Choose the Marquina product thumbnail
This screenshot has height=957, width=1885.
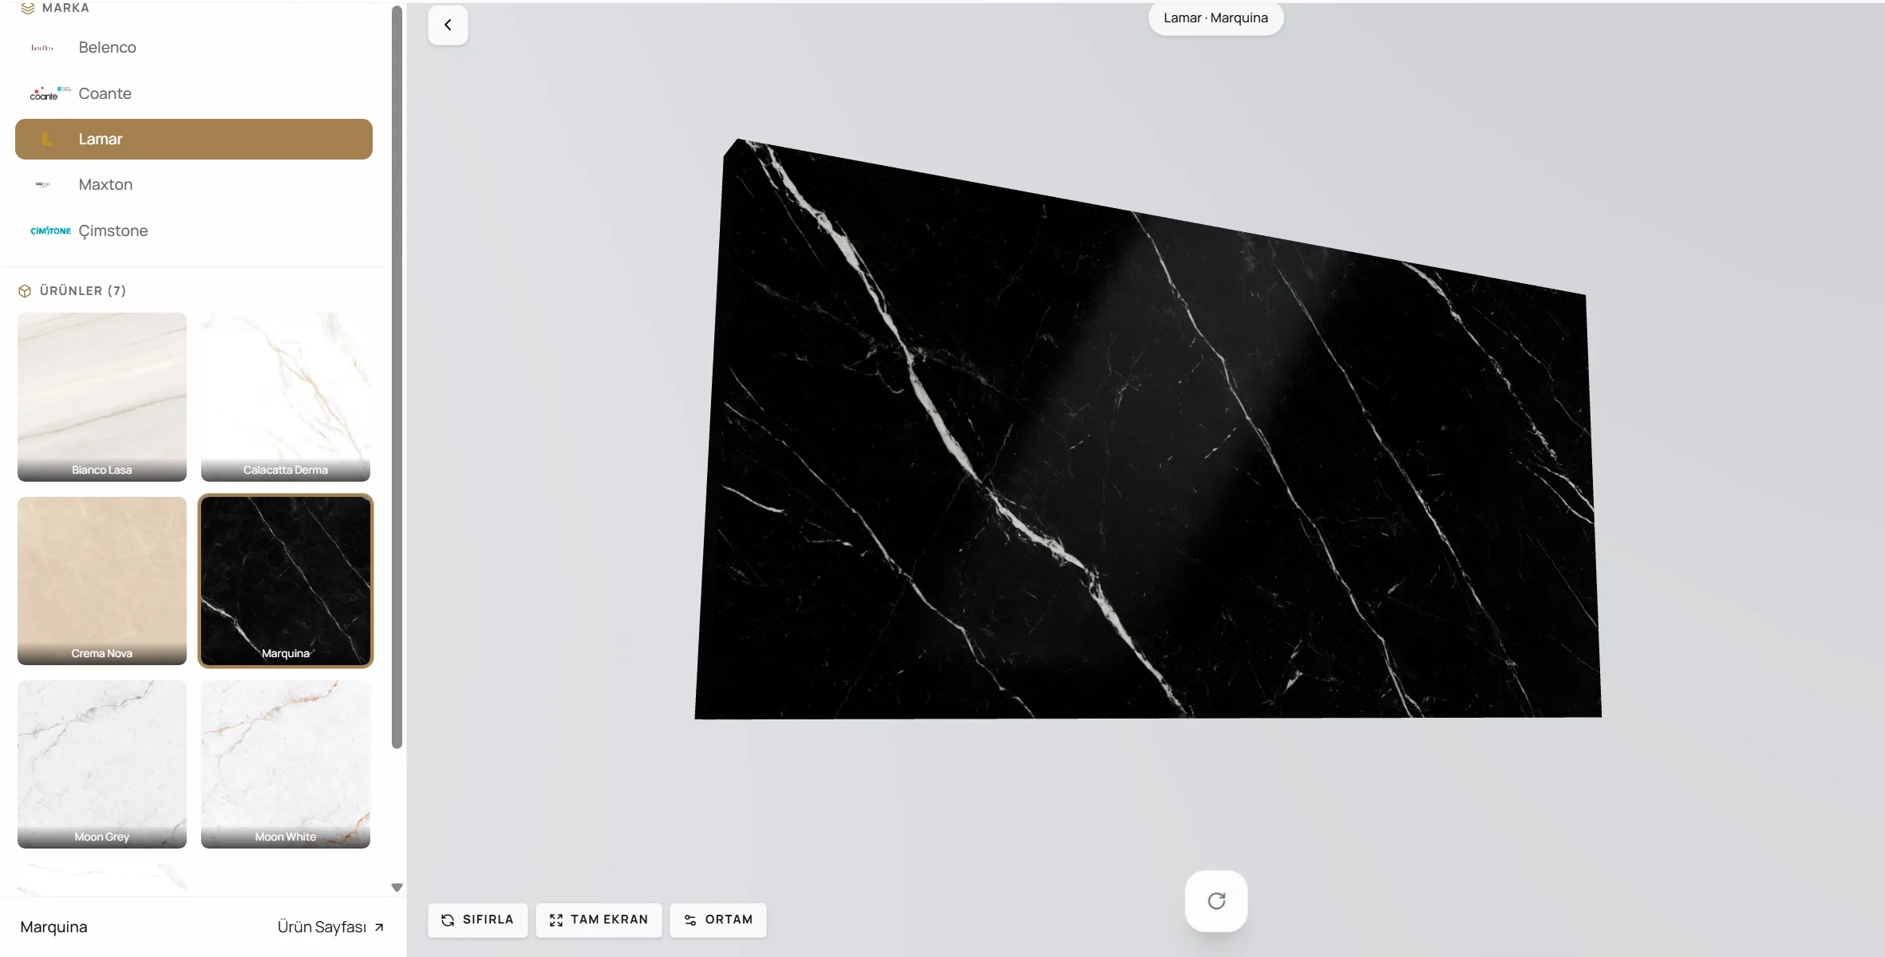[286, 581]
